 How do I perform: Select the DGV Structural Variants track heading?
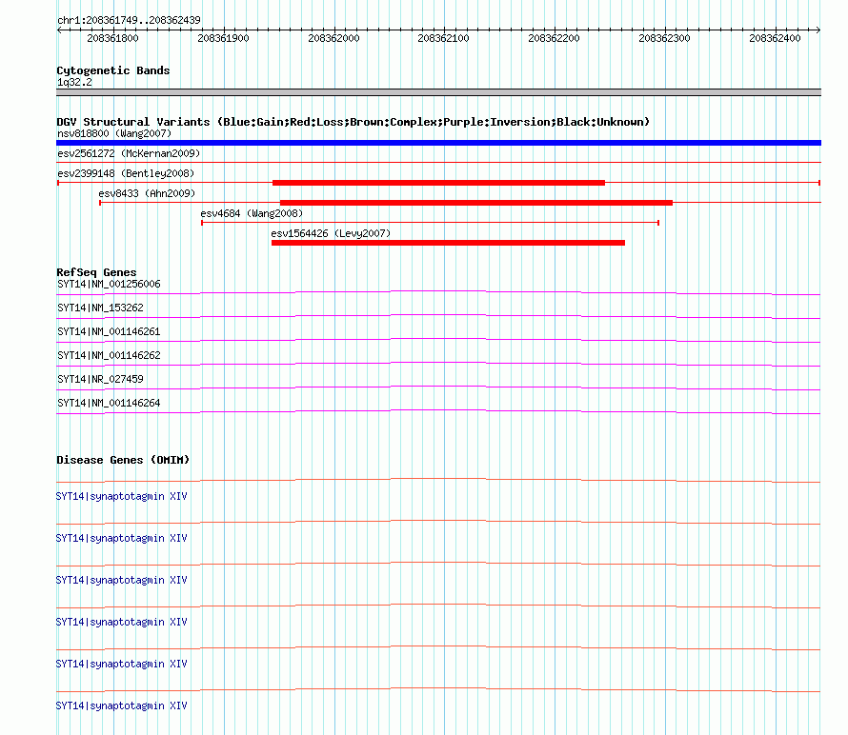[x=353, y=122]
